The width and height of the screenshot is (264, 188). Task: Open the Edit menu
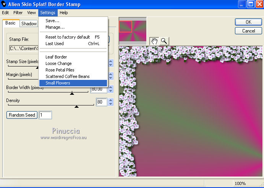pyautogui.click(x=5, y=13)
